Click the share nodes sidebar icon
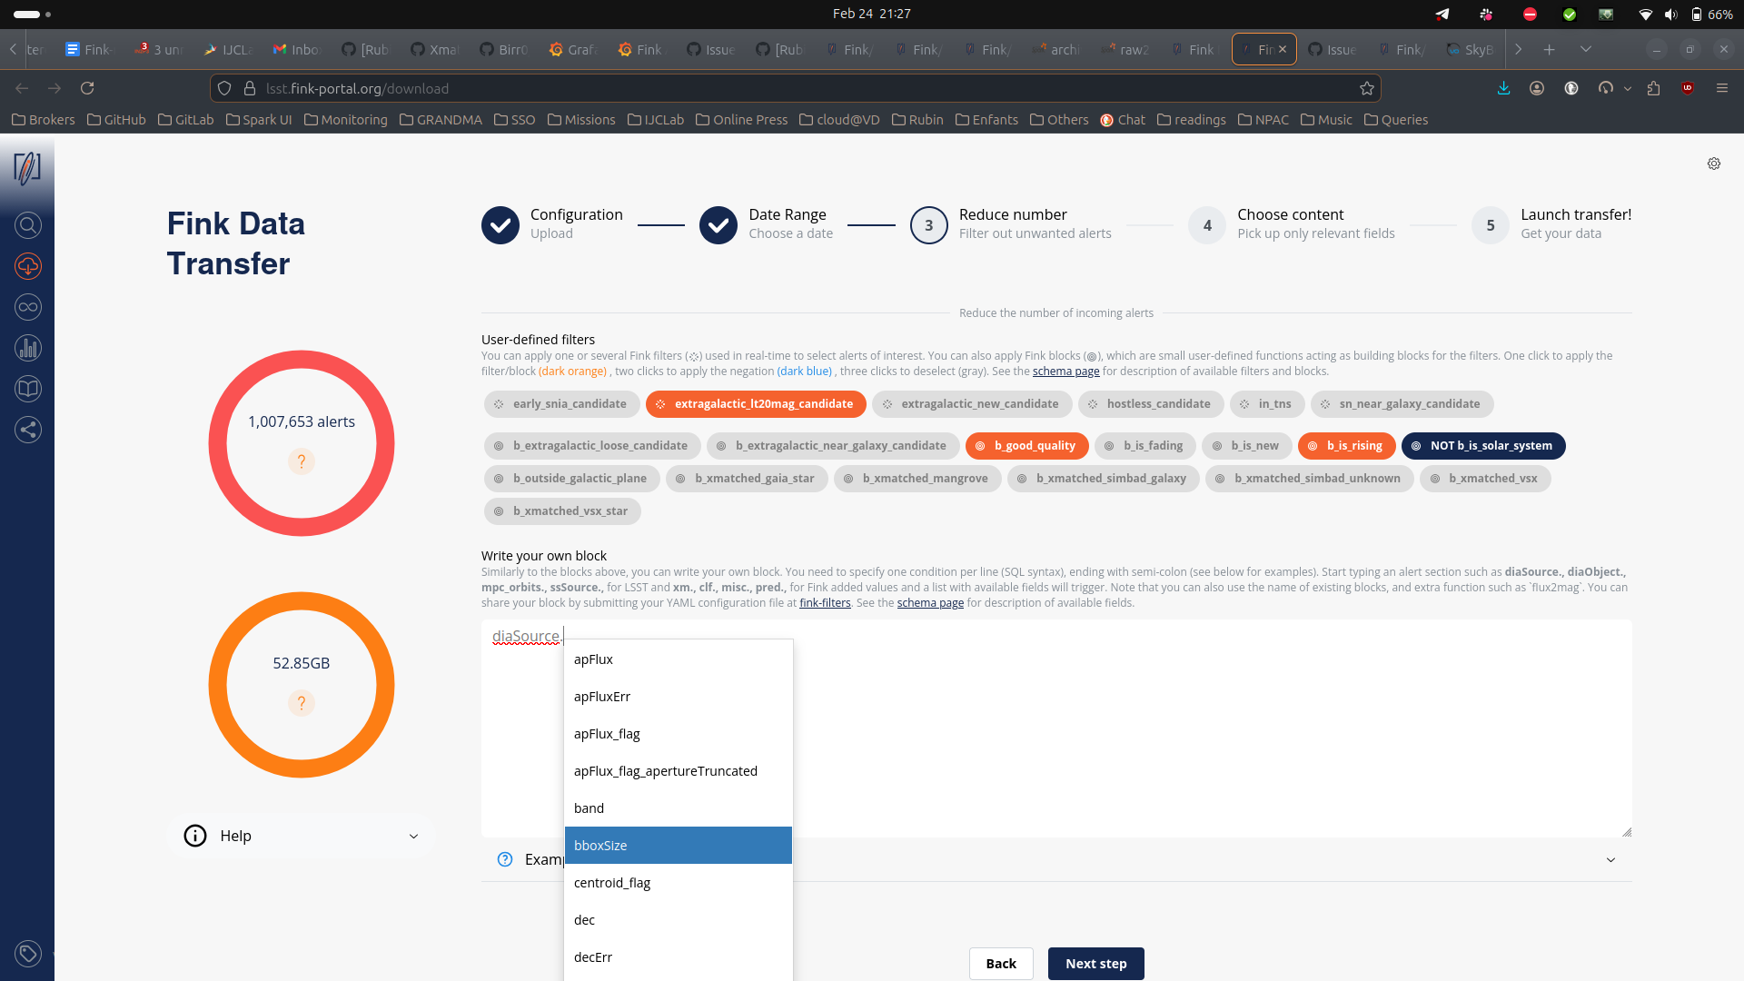The height and width of the screenshot is (981, 1744). coord(28,430)
